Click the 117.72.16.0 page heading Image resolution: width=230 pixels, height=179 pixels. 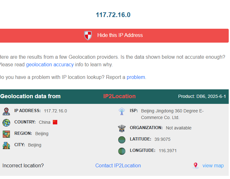click(x=113, y=15)
